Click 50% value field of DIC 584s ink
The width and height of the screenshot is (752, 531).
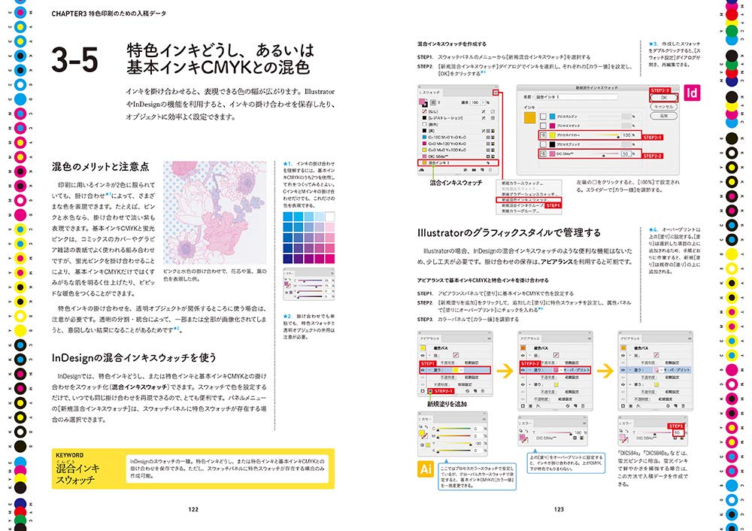point(626,153)
